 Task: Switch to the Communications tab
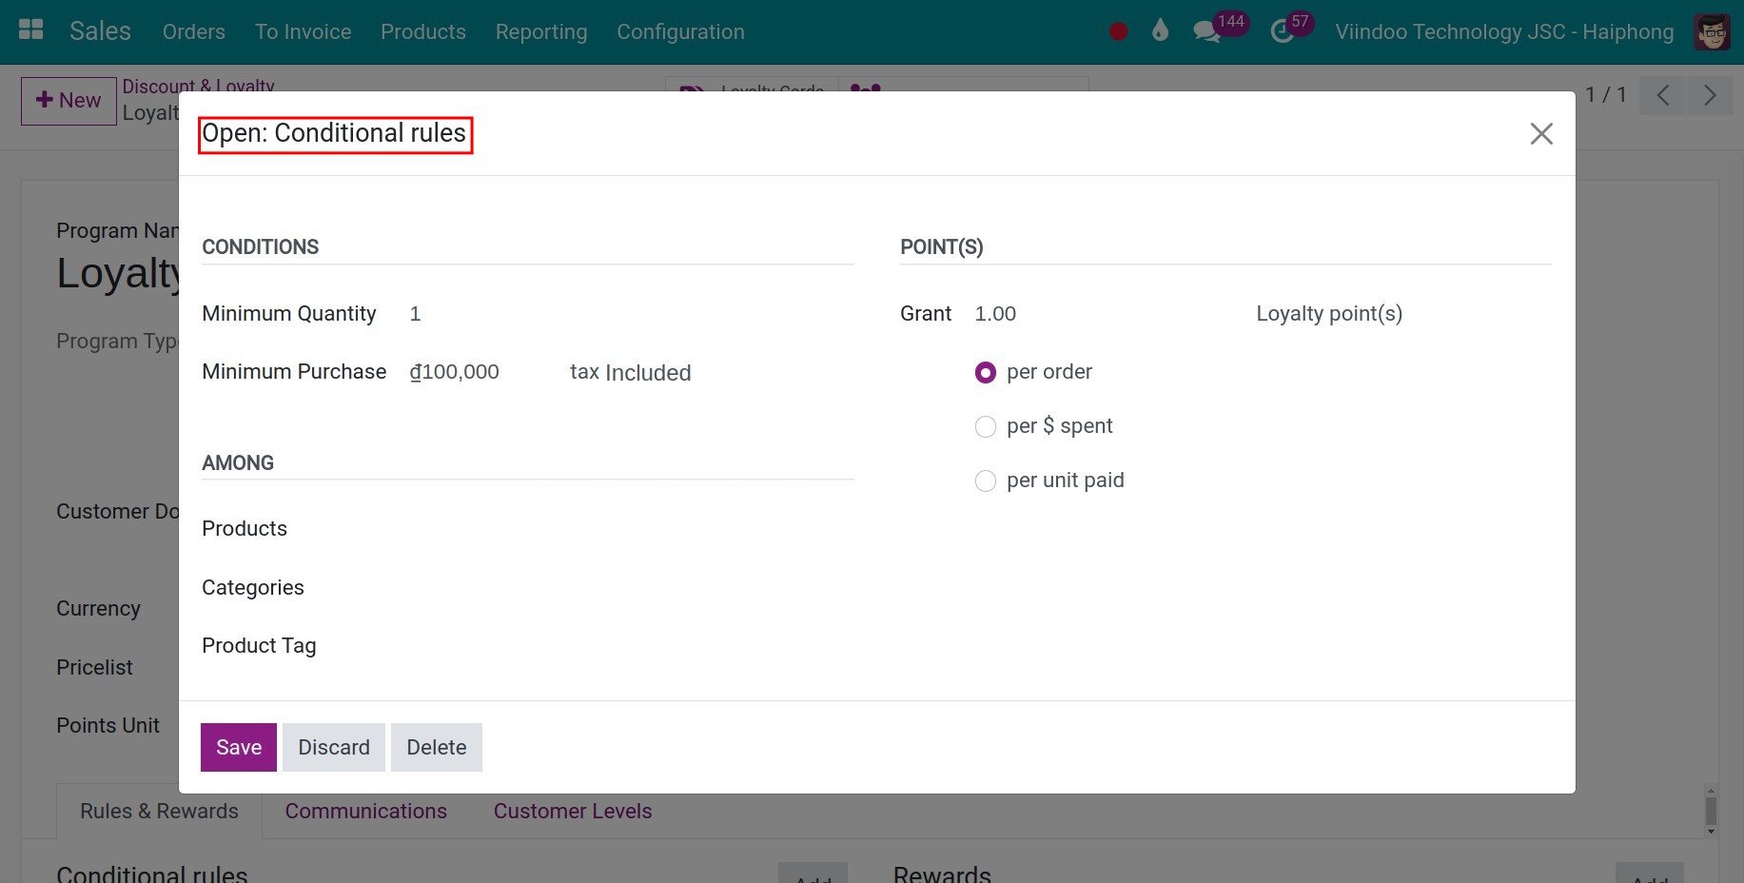365,811
